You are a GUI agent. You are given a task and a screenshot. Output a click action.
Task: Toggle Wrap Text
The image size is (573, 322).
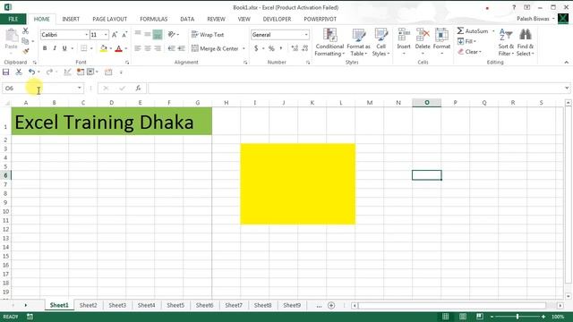pos(208,35)
